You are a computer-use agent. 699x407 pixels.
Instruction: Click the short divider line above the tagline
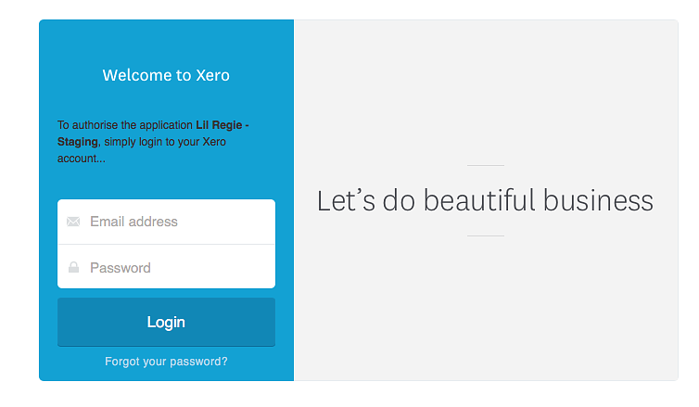pyautogui.click(x=485, y=165)
